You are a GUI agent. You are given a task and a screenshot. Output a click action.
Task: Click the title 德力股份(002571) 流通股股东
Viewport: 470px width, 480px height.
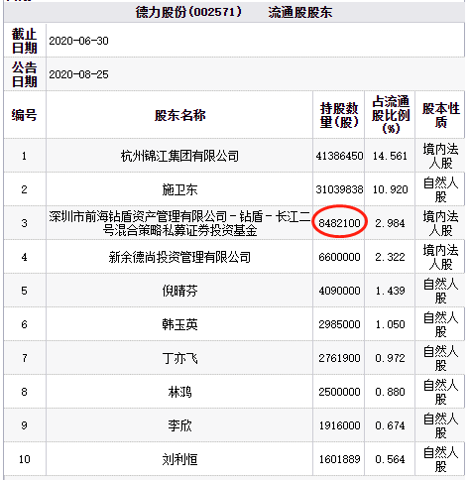[234, 12]
